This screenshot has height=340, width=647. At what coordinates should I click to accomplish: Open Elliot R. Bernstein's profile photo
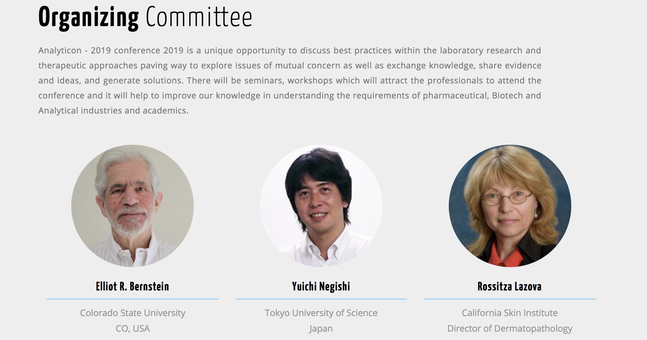pyautogui.click(x=133, y=206)
